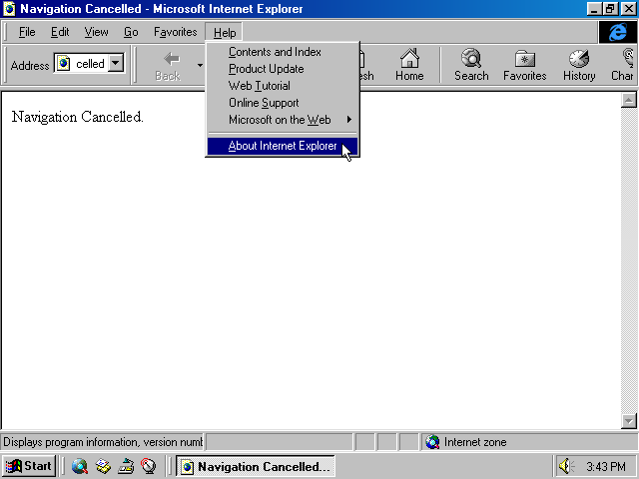The height and width of the screenshot is (479, 639).
Task: Show the History pane from toolbar
Action: pos(579,65)
